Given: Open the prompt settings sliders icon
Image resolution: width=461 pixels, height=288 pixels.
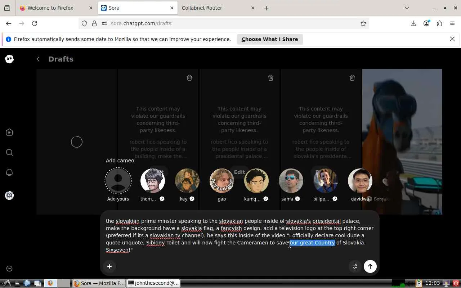Looking at the screenshot, I should (x=355, y=266).
